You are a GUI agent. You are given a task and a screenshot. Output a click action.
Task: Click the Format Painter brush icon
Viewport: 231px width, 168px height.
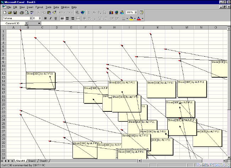coord(54,12)
